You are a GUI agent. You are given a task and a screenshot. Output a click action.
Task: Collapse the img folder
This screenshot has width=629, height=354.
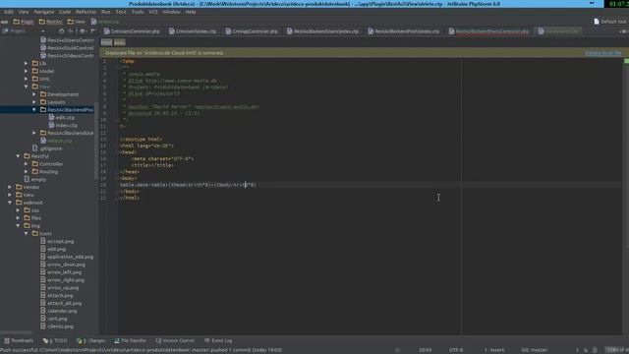click(x=18, y=225)
